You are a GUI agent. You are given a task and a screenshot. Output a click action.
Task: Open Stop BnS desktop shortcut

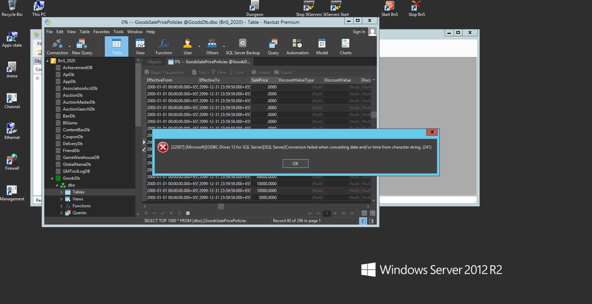pos(416,9)
